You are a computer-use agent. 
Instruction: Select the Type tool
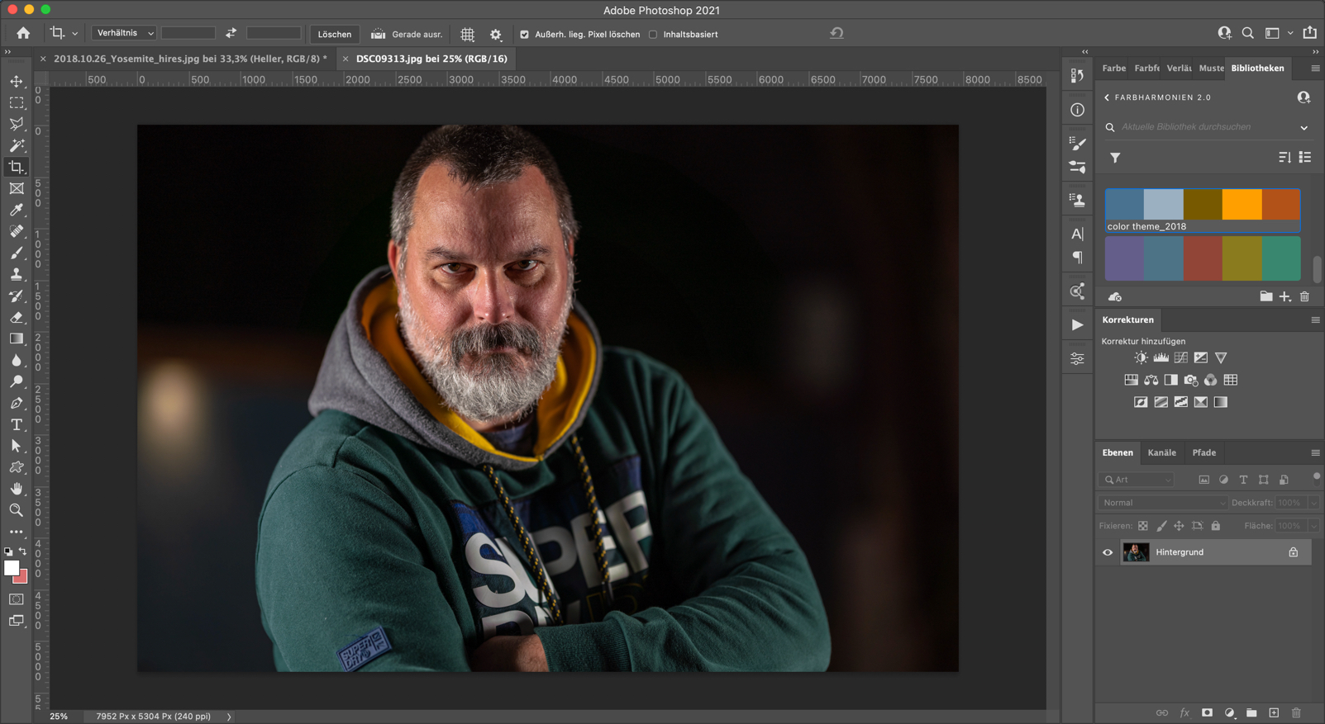(x=17, y=424)
